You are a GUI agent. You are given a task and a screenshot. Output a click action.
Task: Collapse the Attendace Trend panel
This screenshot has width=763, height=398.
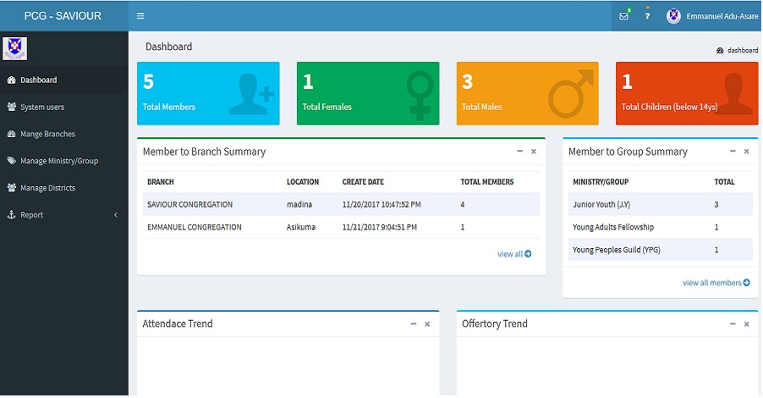(x=413, y=323)
